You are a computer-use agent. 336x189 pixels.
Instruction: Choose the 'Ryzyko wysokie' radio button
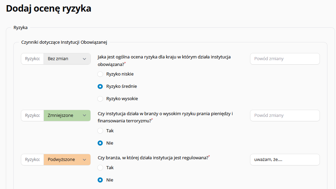[x=100, y=99]
